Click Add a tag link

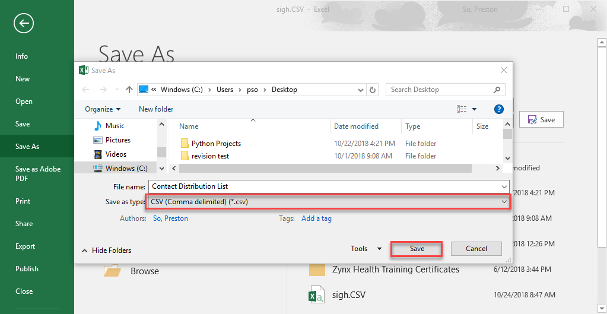click(316, 218)
